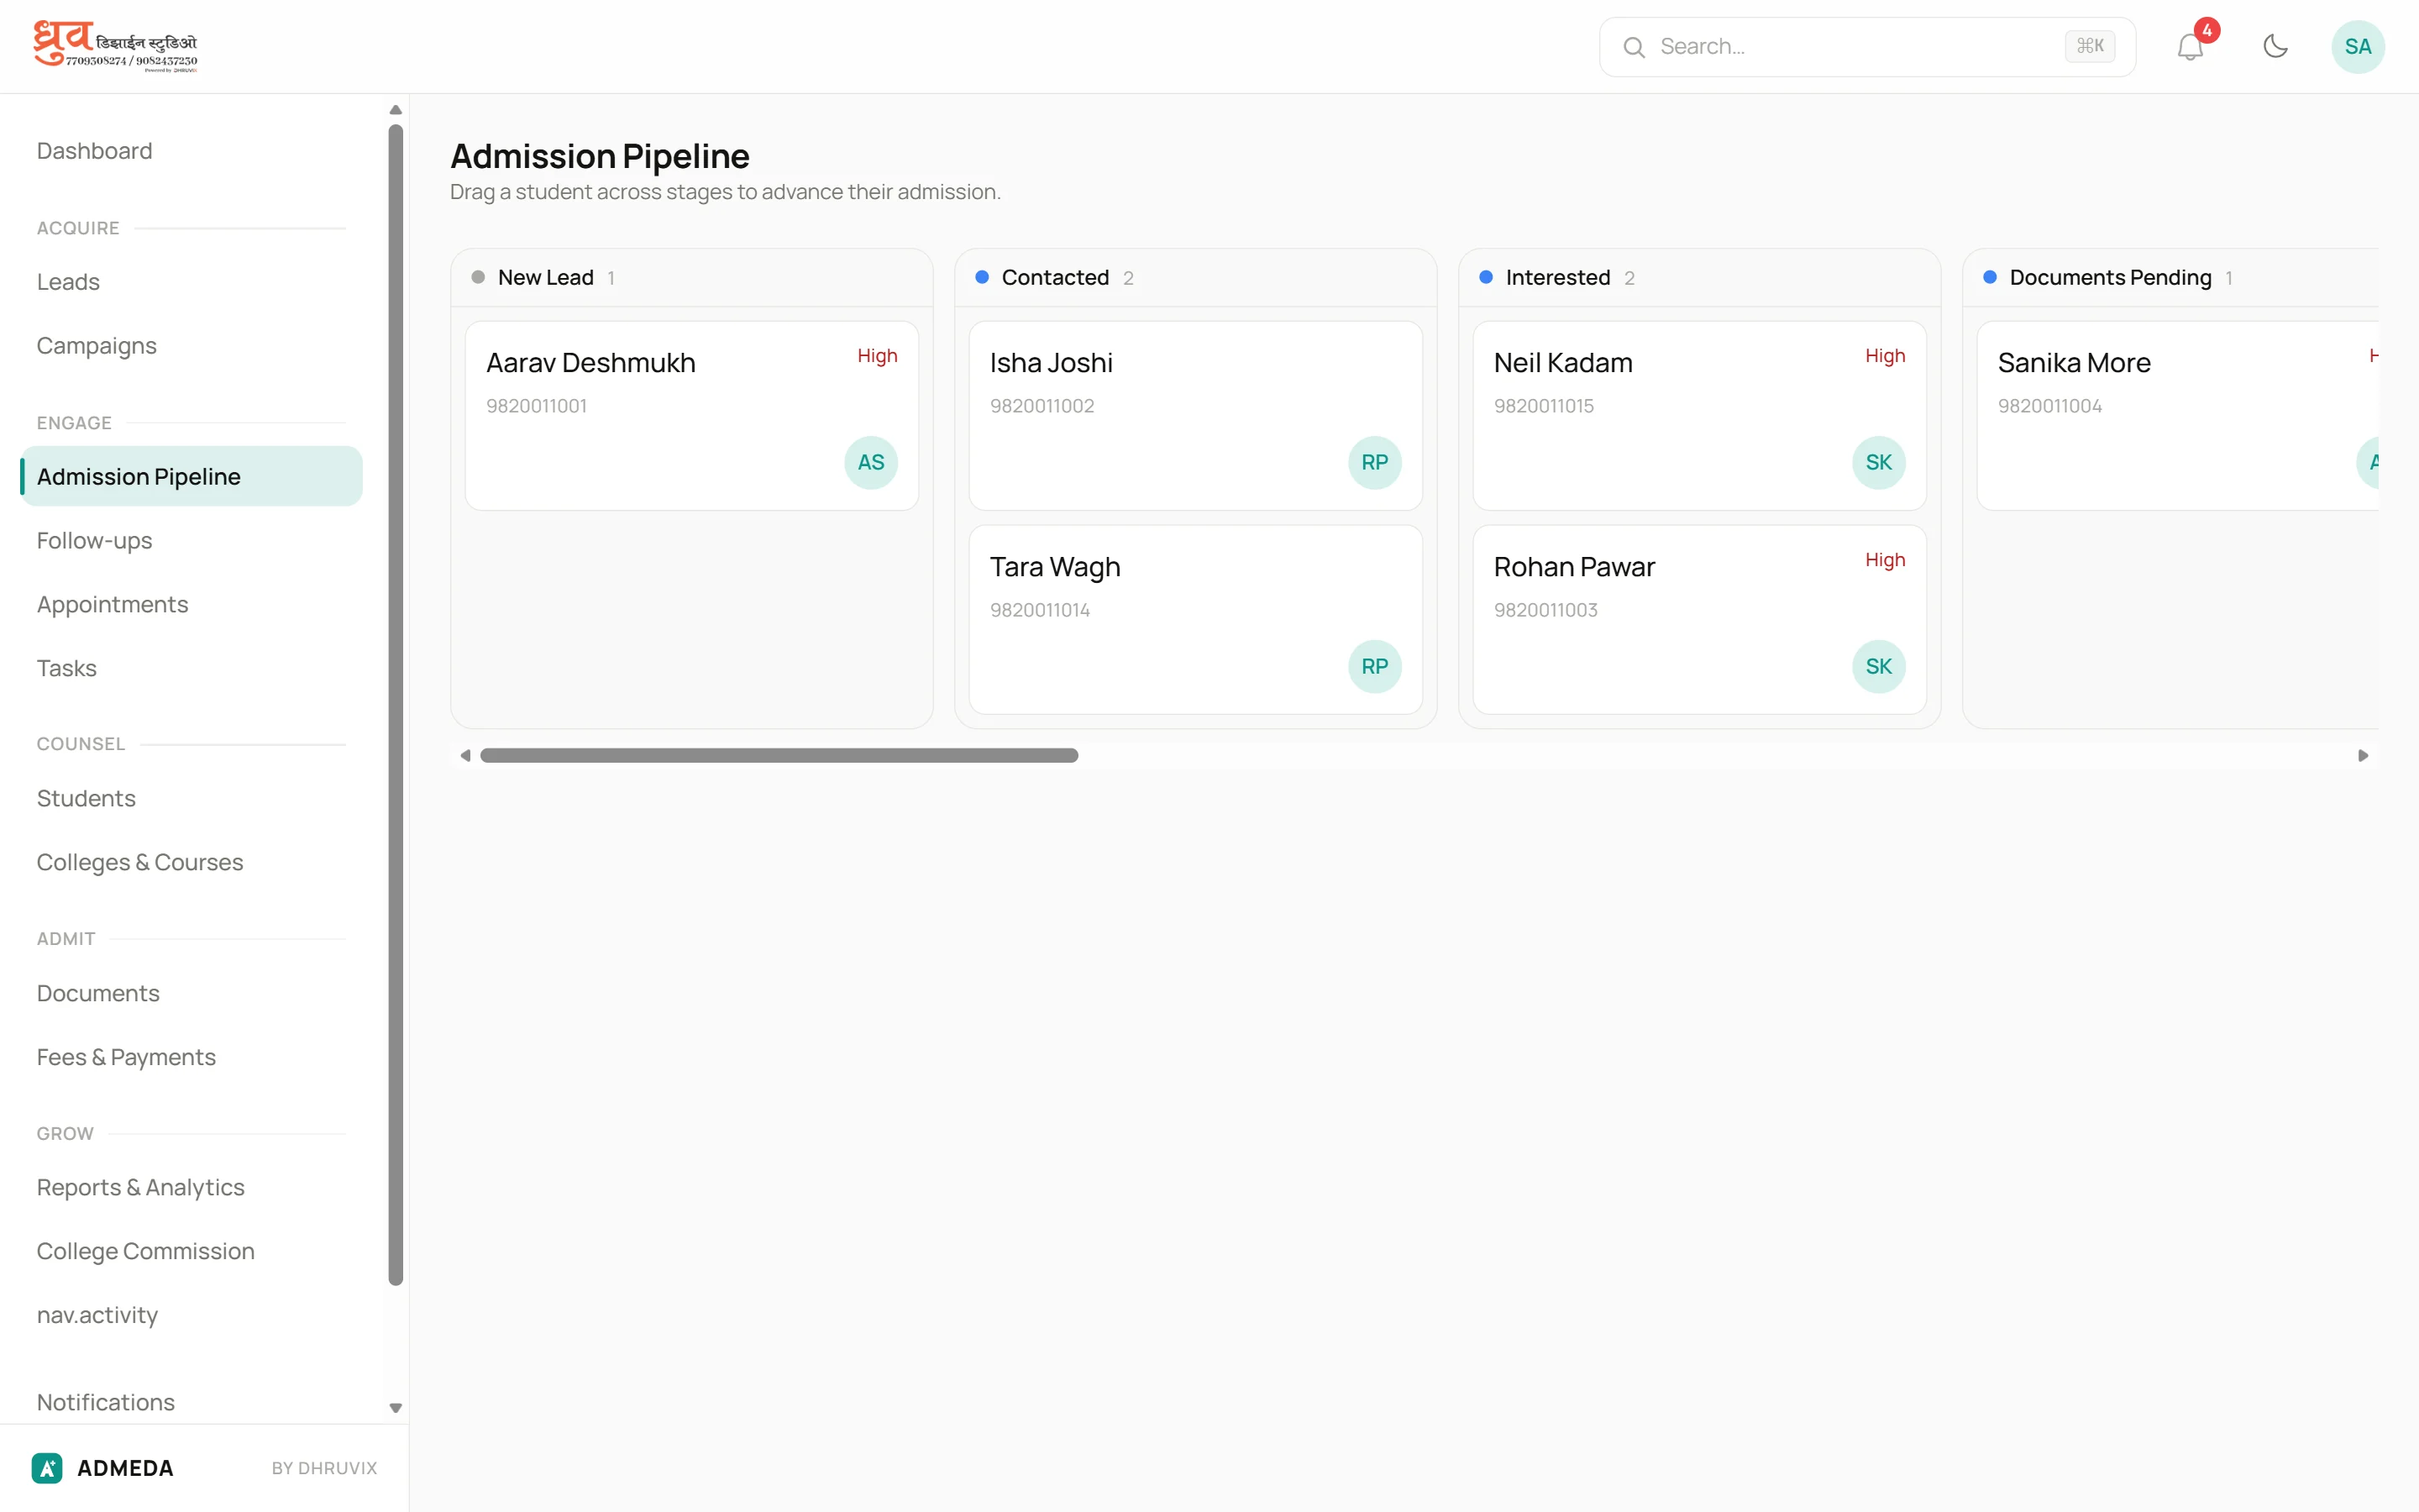Image resolution: width=2419 pixels, height=1512 pixels.
Task: Click the ADMEDA logo icon in the footer
Action: coord(47,1467)
